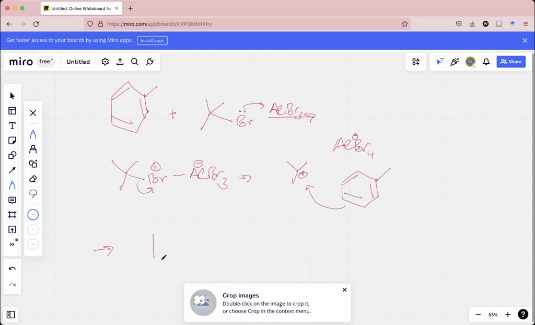Open the zoom level menu showing 53%
This screenshot has width=535, height=325.
click(x=493, y=314)
